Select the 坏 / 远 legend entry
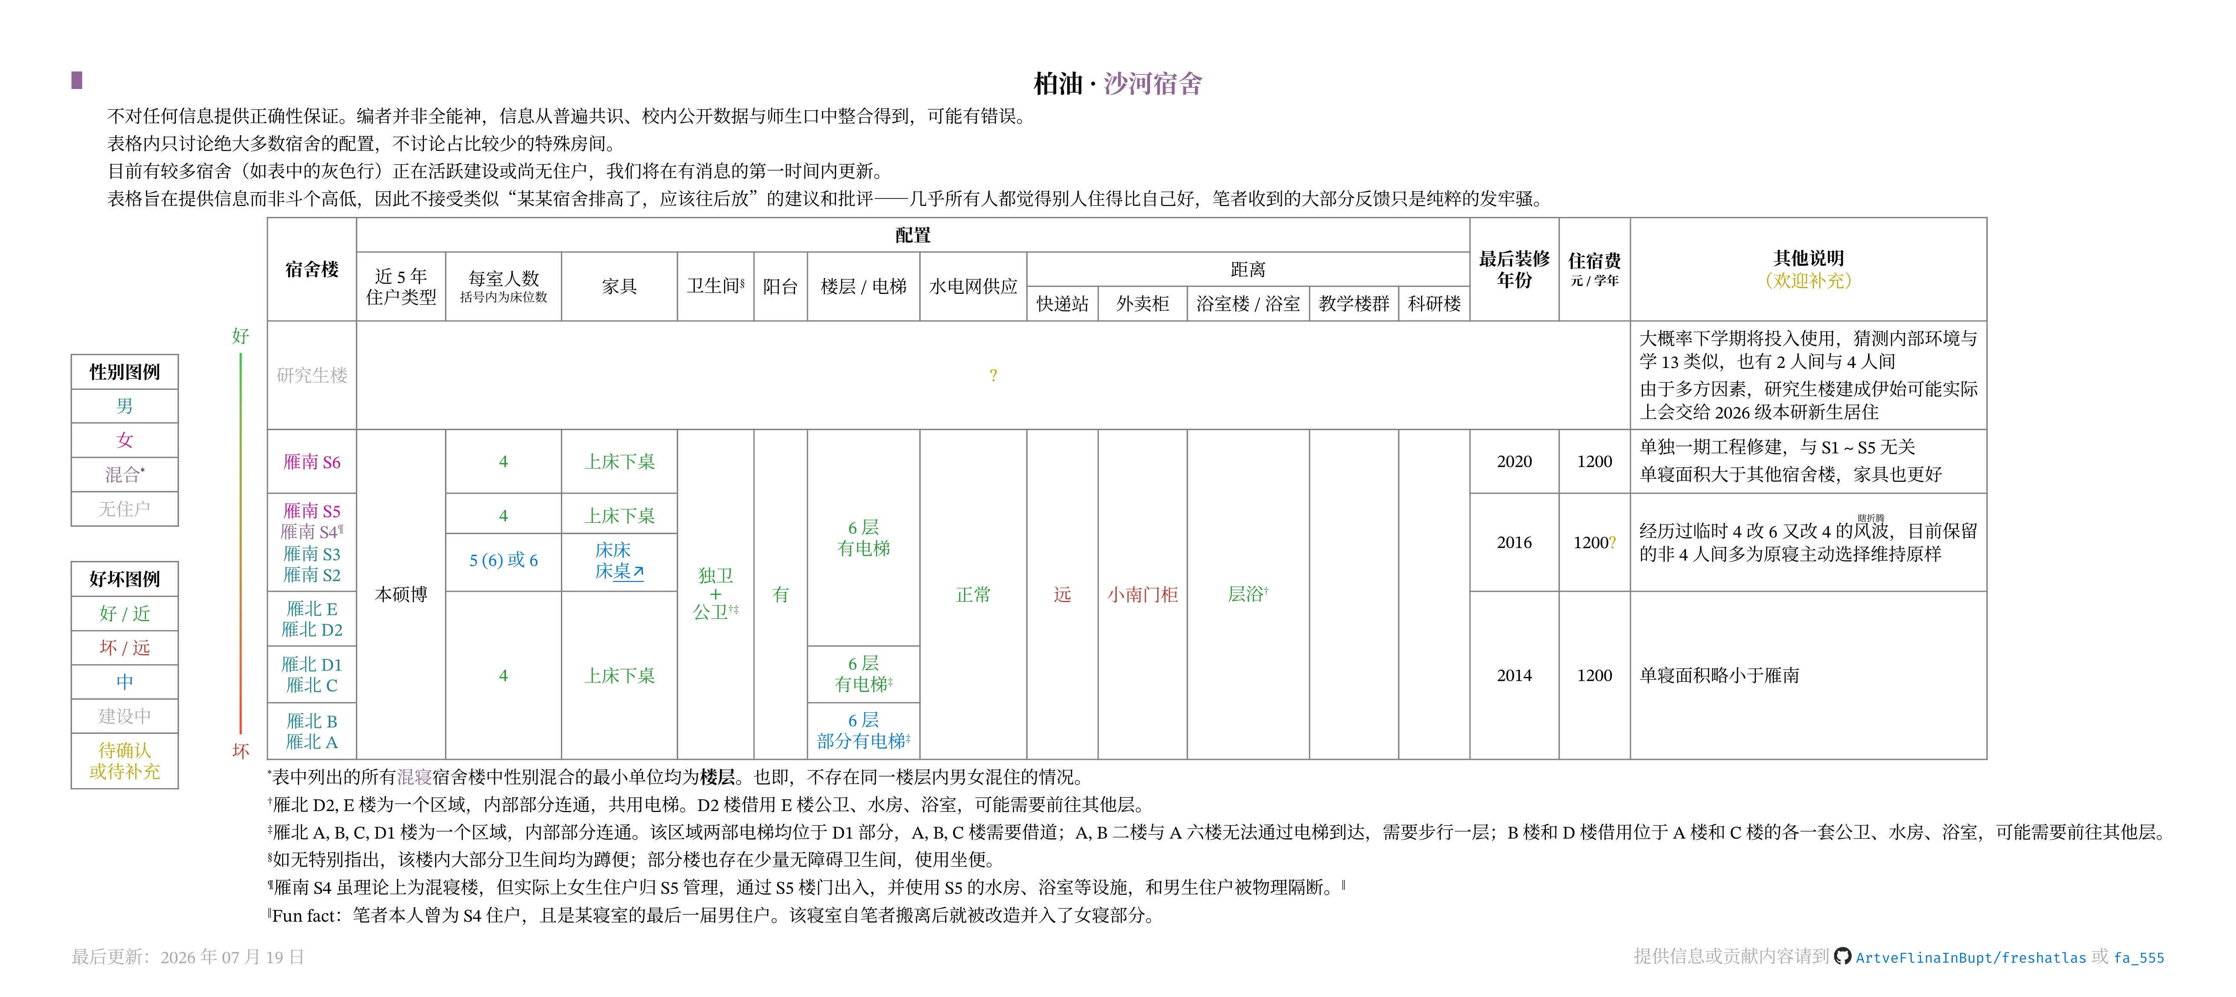The image size is (2236, 997). (125, 647)
